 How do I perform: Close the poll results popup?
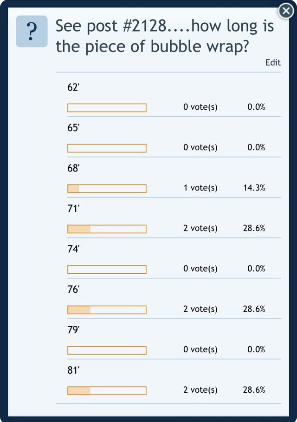(x=286, y=11)
